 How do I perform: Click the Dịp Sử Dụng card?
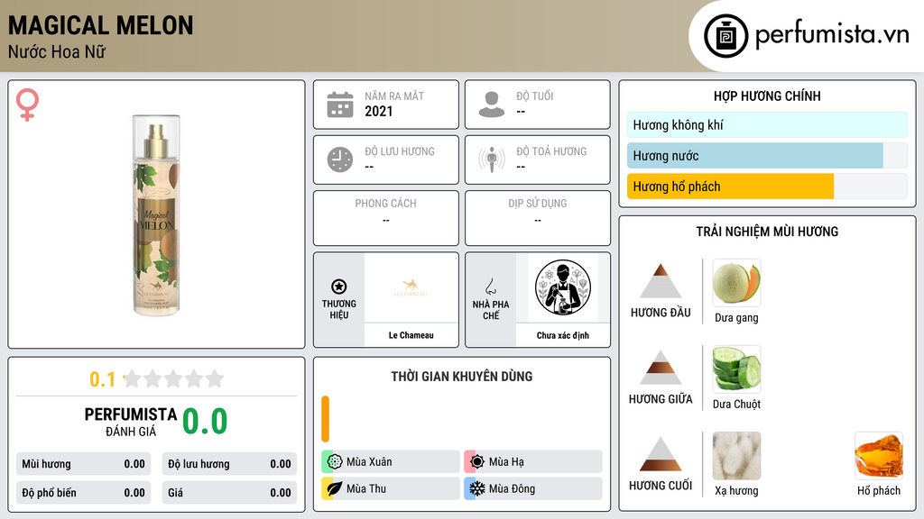click(x=538, y=218)
